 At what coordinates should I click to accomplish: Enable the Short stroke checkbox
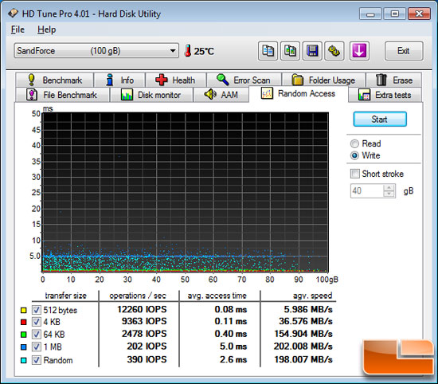point(354,174)
